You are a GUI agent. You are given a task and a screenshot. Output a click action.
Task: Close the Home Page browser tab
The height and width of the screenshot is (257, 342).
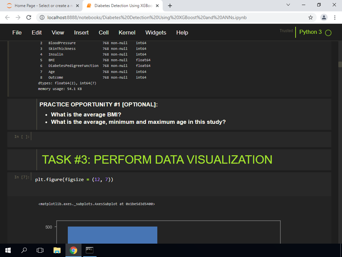click(x=77, y=6)
